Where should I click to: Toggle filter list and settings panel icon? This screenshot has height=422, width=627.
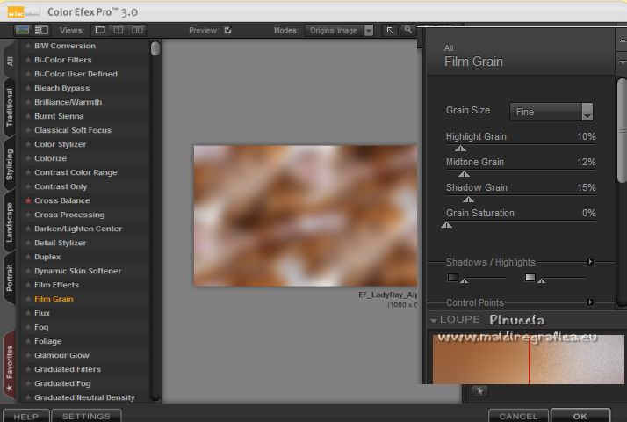(x=41, y=30)
